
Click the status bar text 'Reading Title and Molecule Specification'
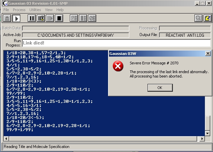point(36,147)
